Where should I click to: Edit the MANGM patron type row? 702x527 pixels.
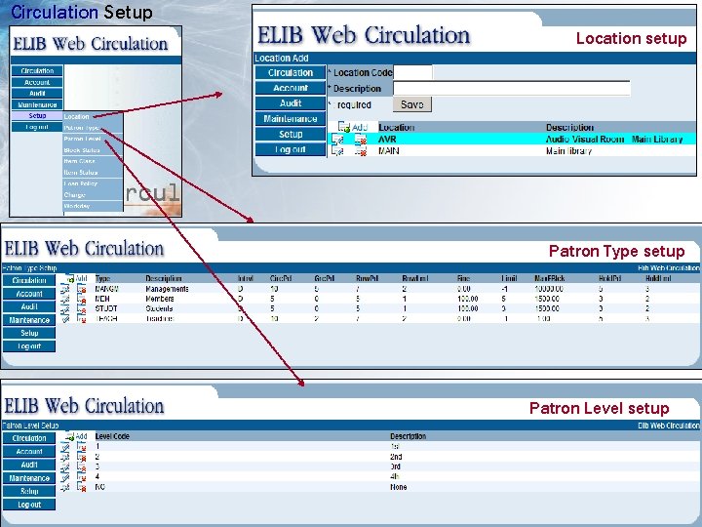point(65,289)
